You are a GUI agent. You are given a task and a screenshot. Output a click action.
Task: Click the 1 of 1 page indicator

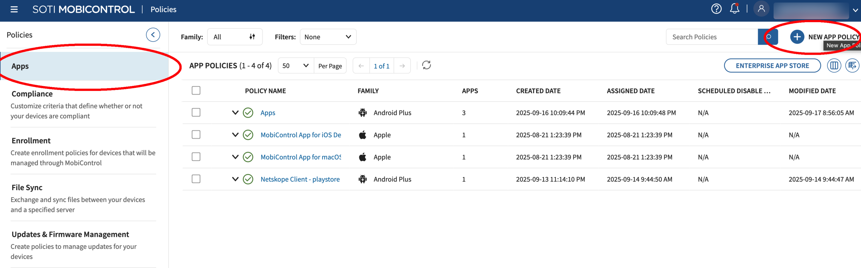[381, 66]
